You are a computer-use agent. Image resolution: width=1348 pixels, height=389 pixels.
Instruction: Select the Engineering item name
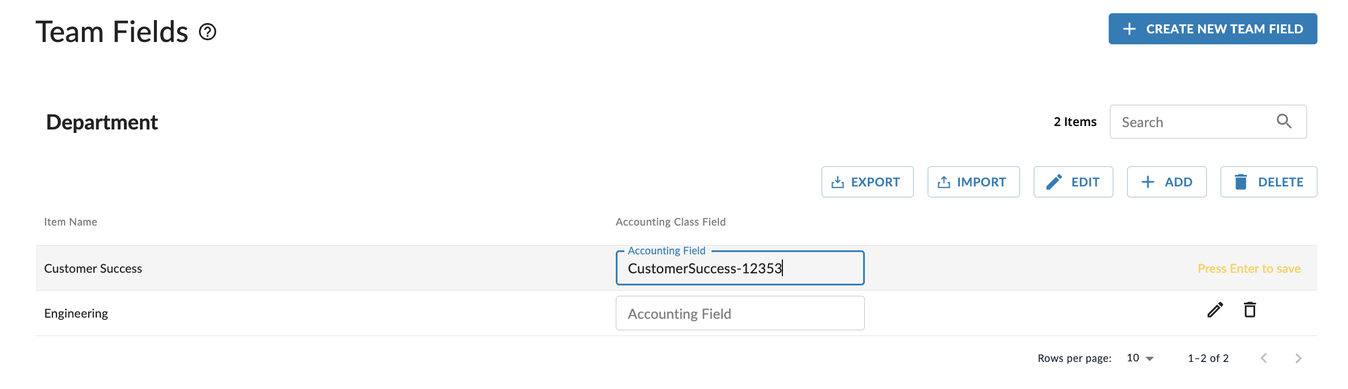pyautogui.click(x=76, y=314)
